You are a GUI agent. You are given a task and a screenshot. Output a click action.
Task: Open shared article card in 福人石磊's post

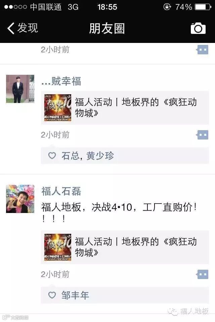pos(125,247)
